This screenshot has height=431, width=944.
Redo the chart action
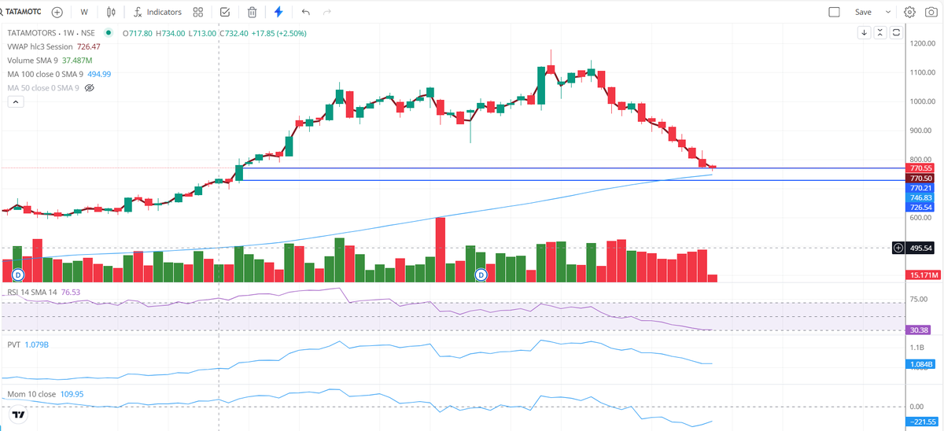pyautogui.click(x=327, y=12)
